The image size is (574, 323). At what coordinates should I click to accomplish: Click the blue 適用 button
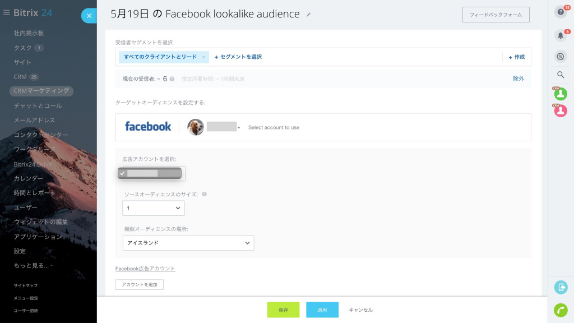coord(322,310)
